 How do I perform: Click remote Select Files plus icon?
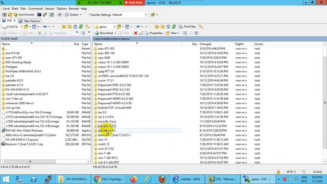tap(185, 33)
